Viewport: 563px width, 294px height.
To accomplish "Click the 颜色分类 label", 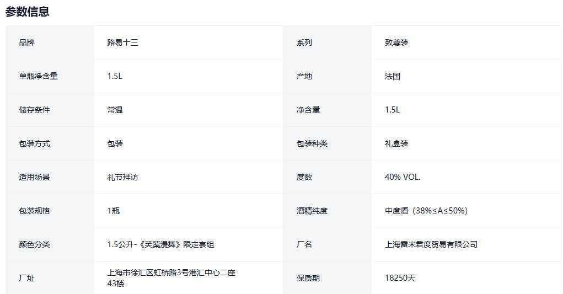I will click(x=34, y=244).
